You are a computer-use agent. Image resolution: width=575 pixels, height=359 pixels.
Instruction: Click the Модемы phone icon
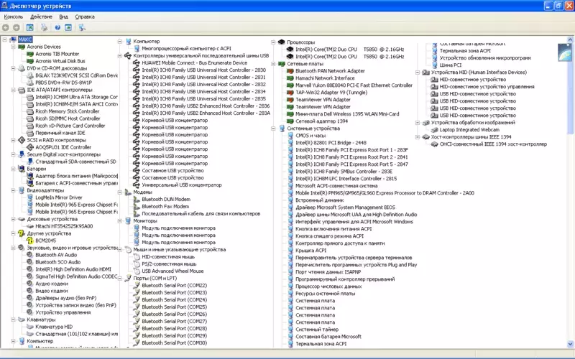(128, 192)
